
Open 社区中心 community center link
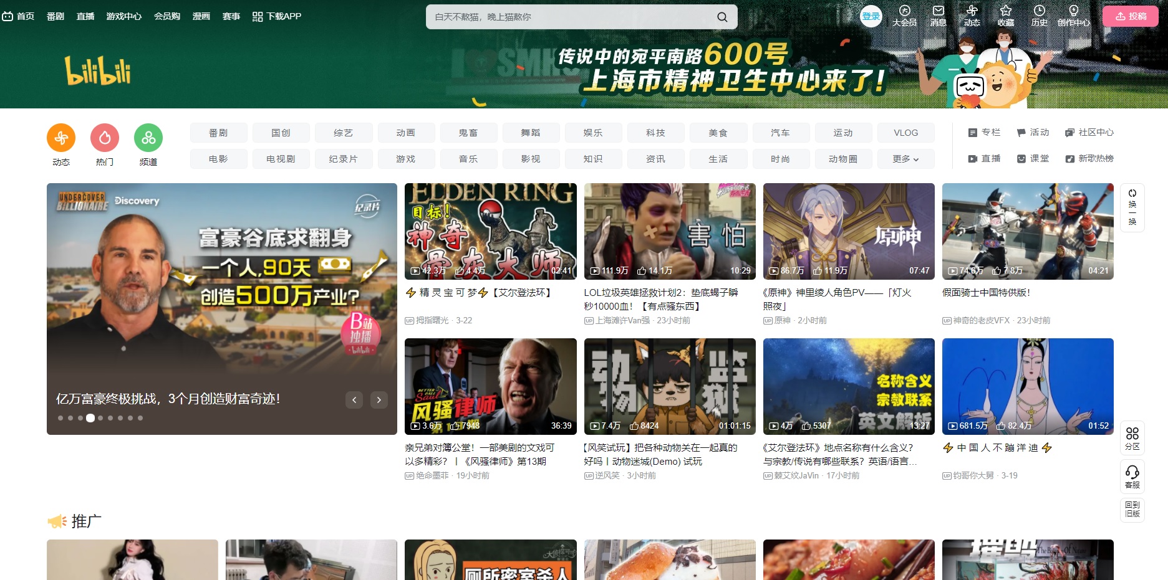click(x=1089, y=133)
